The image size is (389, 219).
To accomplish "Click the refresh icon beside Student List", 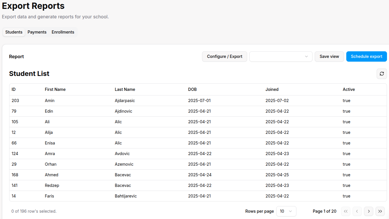I will (382, 74).
